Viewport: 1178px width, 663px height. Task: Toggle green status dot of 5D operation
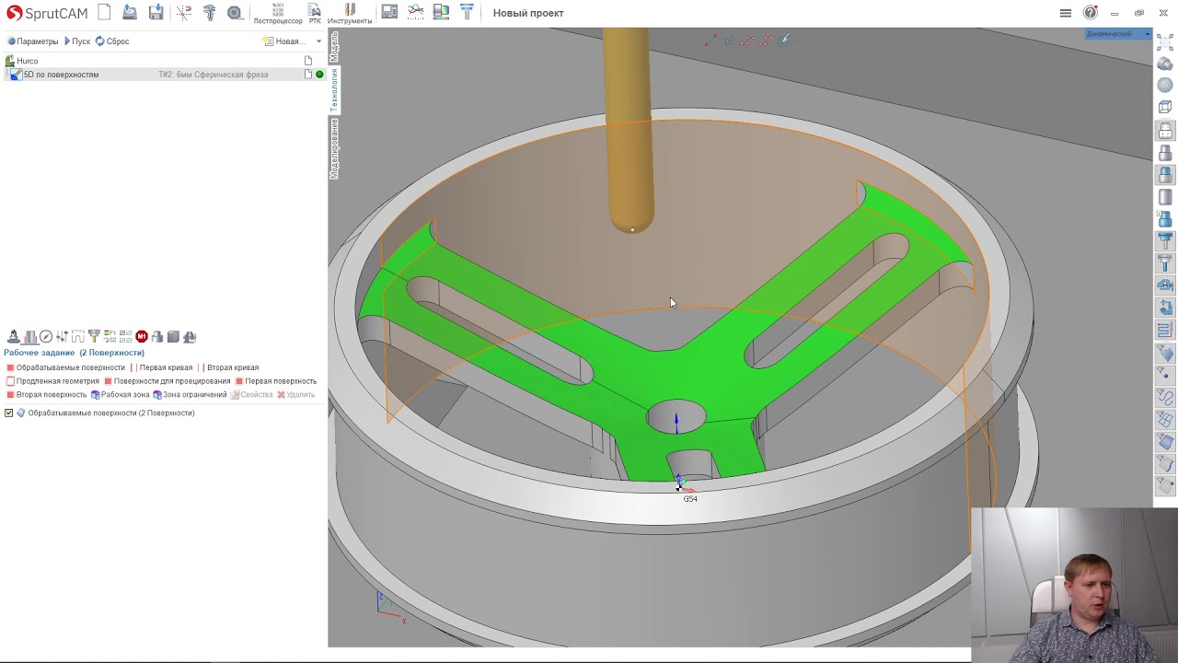point(319,75)
